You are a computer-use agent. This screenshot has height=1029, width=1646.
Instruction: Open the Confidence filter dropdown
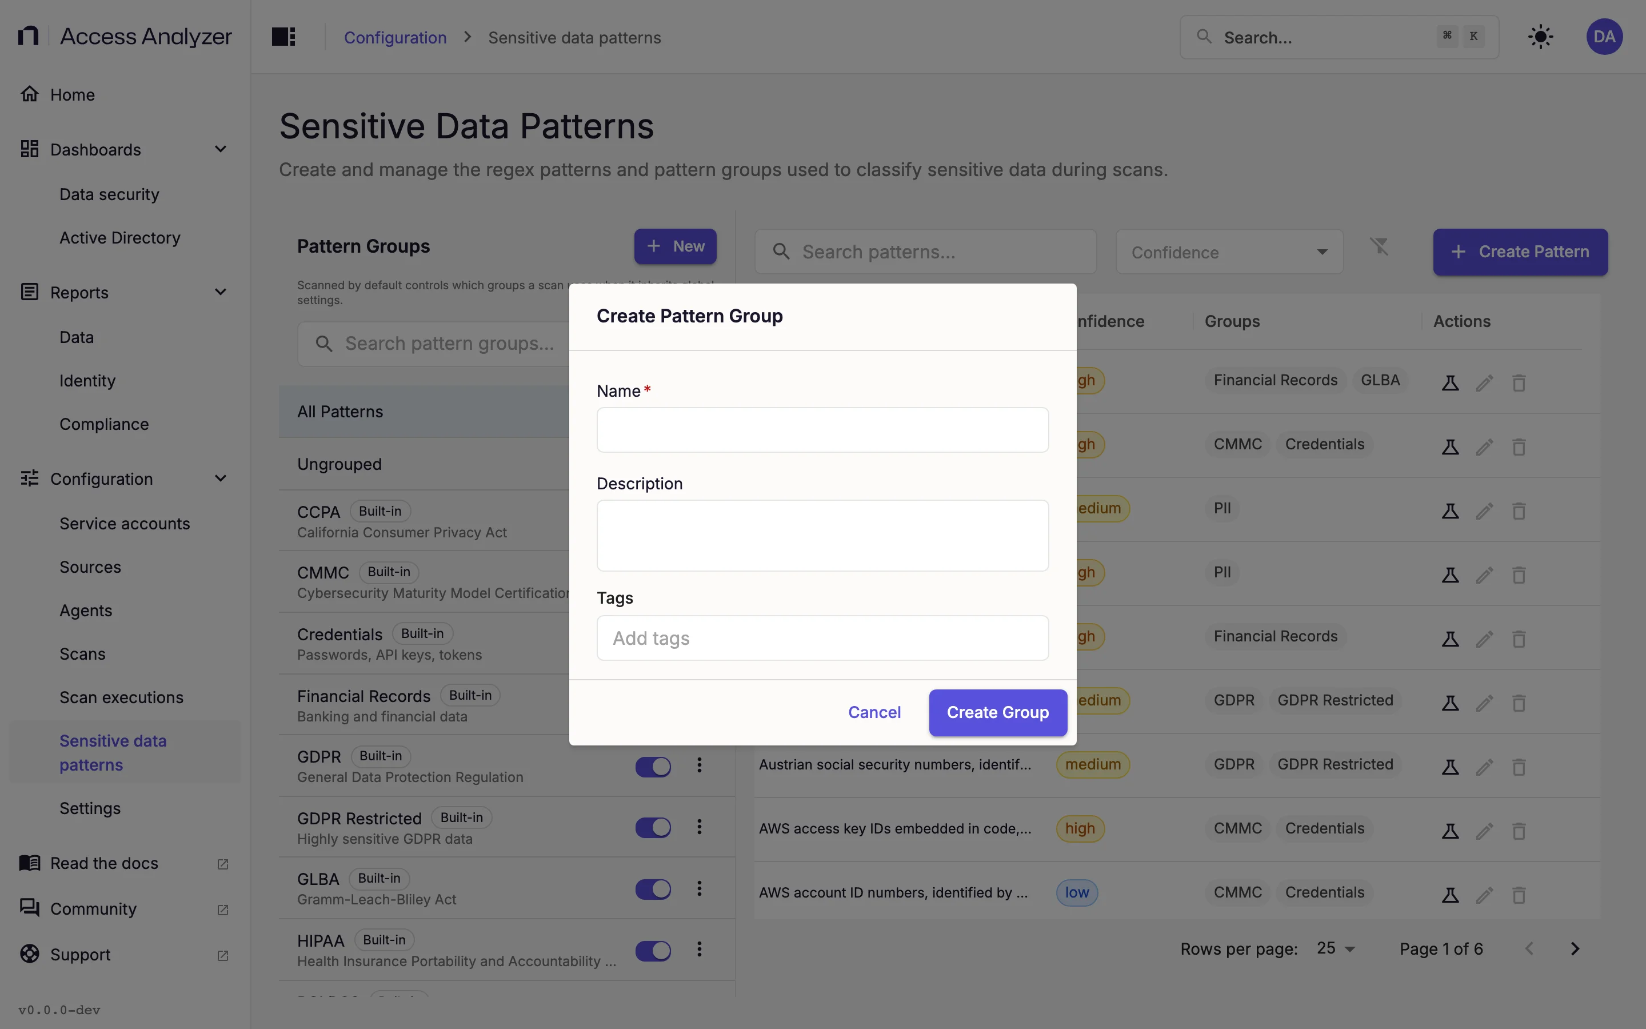[1229, 253]
